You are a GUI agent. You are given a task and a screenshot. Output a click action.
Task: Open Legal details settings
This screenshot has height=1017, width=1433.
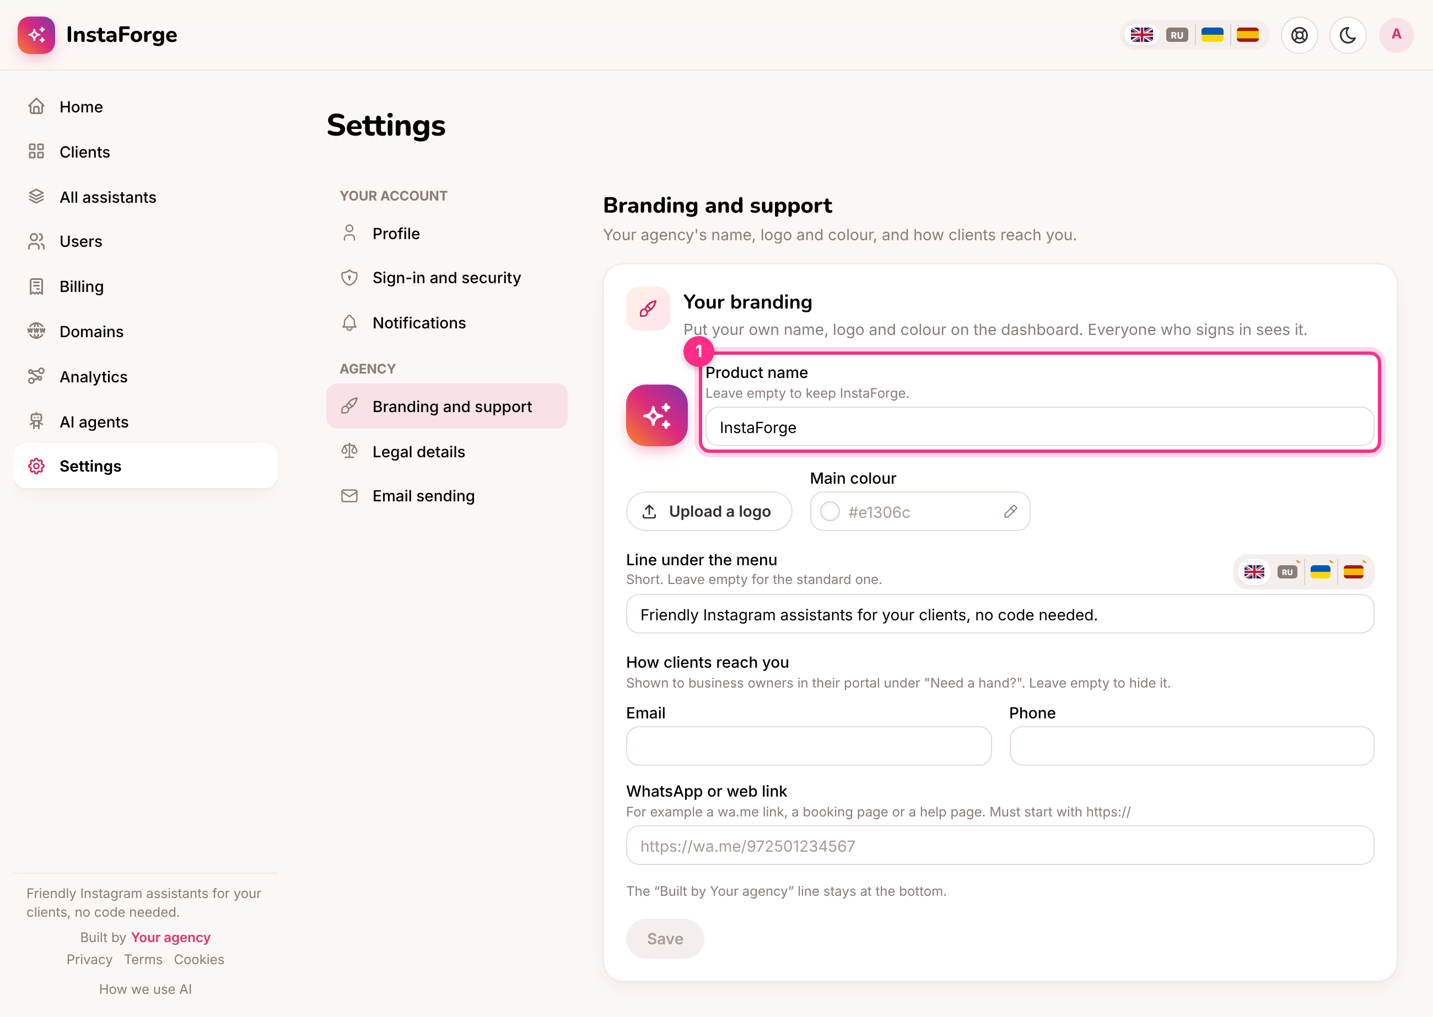[446, 452]
